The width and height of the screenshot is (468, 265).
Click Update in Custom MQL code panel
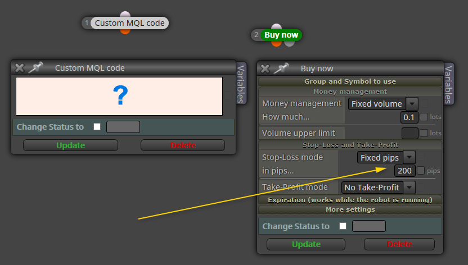pos(70,145)
